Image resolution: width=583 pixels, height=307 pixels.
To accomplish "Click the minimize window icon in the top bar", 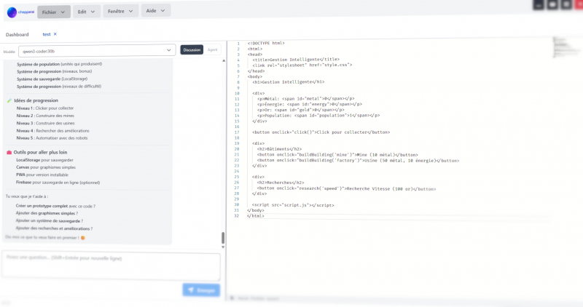I will point(538,4).
